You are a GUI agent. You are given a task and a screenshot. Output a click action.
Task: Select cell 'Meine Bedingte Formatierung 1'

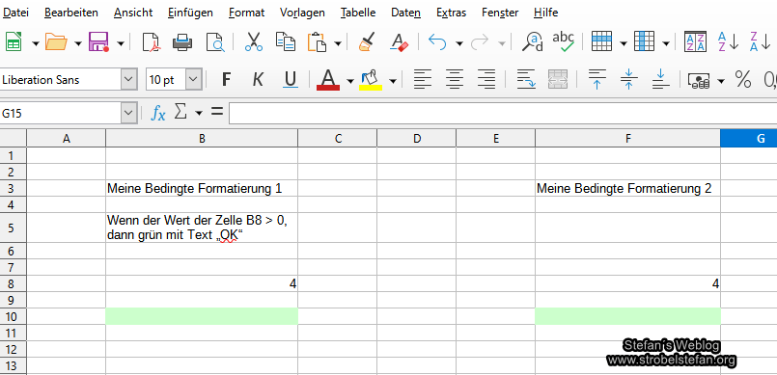pyautogui.click(x=202, y=189)
